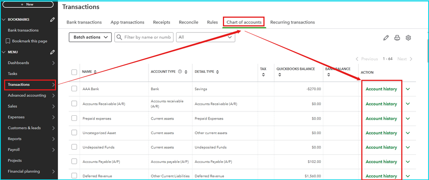This screenshot has width=429, height=180.
Task: Expand the Accounts Receivable action dropdown arrow
Action: pos(408,104)
